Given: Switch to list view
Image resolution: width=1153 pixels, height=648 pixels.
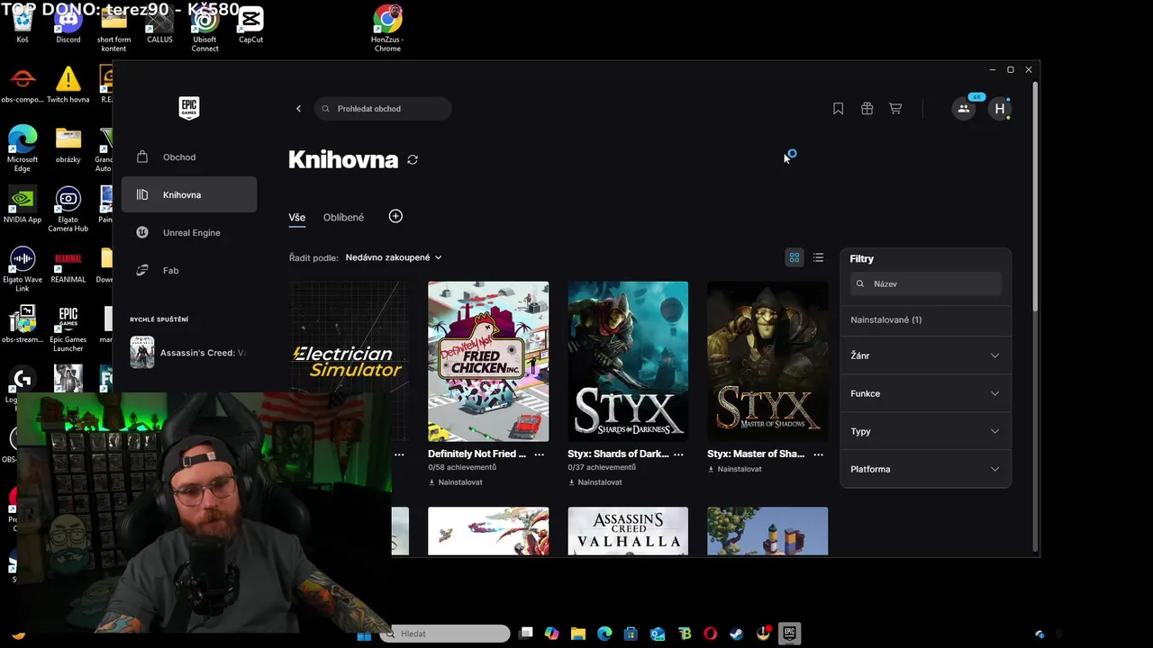Looking at the screenshot, I should tap(818, 258).
